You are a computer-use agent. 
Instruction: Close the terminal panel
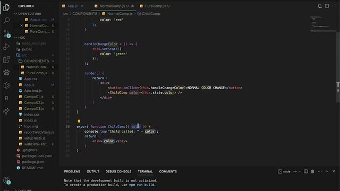click(334, 171)
